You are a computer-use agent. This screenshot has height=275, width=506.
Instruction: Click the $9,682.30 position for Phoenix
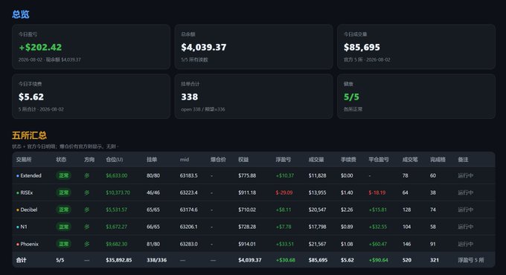coord(117,244)
